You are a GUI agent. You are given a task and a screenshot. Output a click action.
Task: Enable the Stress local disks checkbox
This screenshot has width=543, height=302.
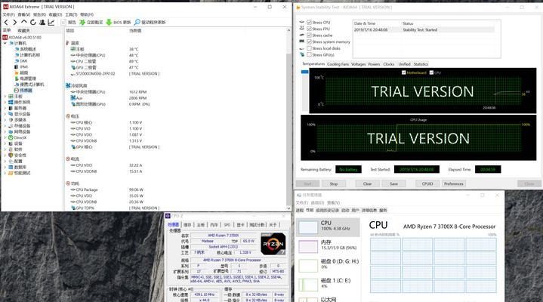point(309,48)
